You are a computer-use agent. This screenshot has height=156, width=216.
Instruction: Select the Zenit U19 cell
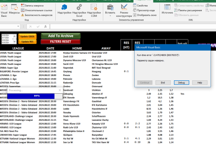[68, 57]
